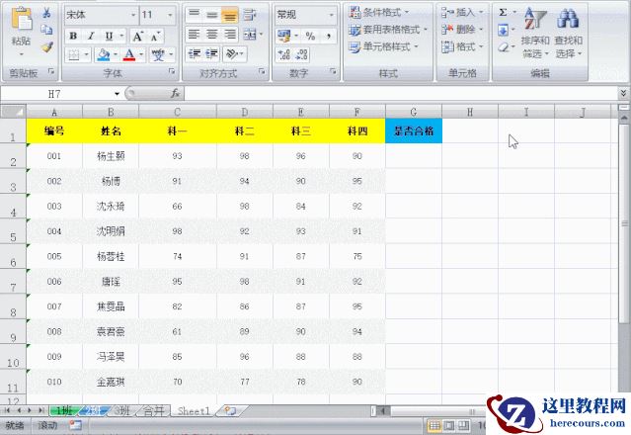Open the font color dropdown arrow

(141, 54)
